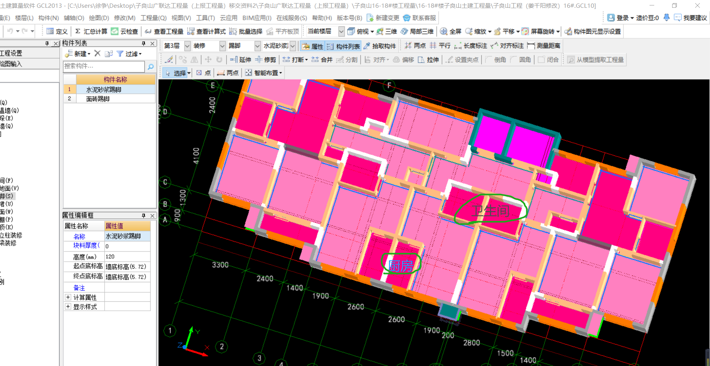Toggle the 属性 properties panel button
This screenshot has width=710, height=366.
[312, 46]
